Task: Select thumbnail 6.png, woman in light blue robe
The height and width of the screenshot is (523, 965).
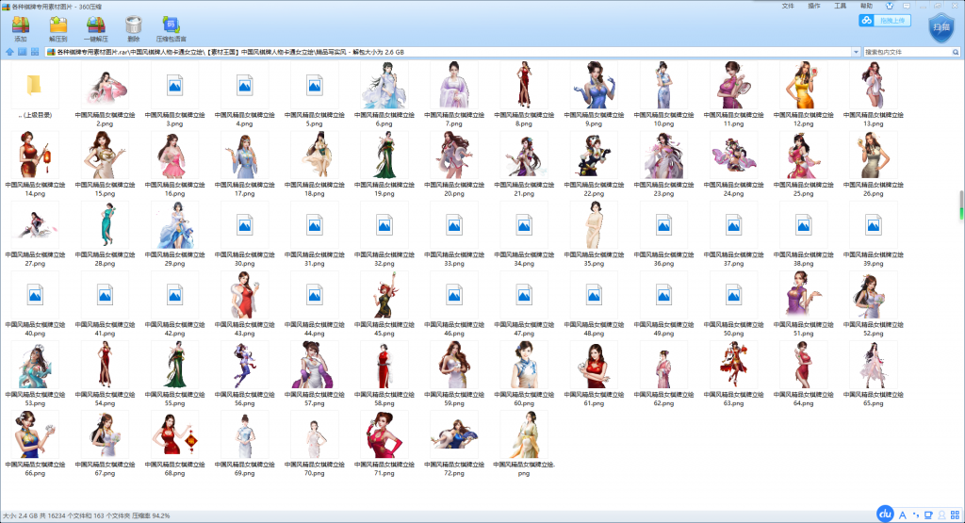Action: click(x=384, y=86)
